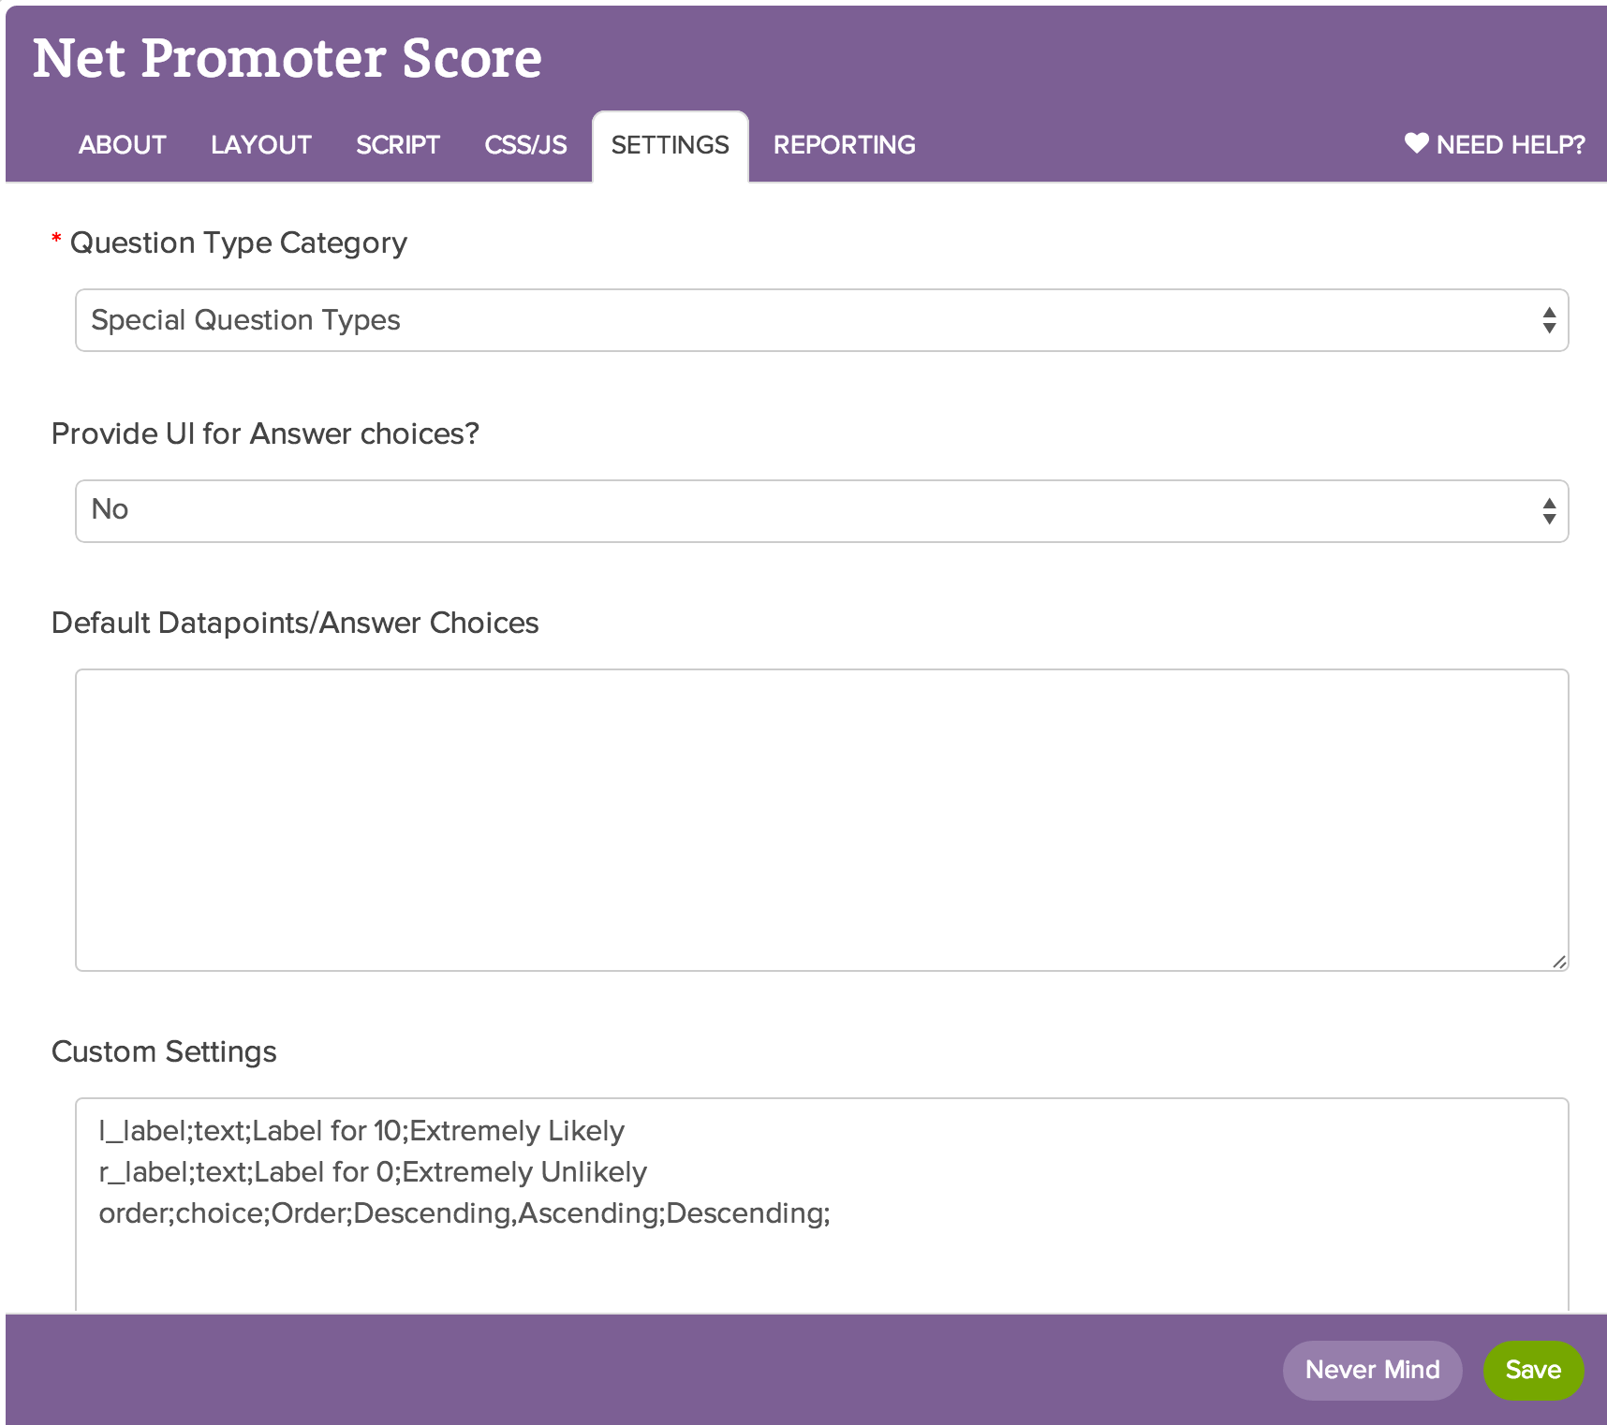The image size is (1607, 1425).
Task: Open the Script tab
Action: pos(397,145)
